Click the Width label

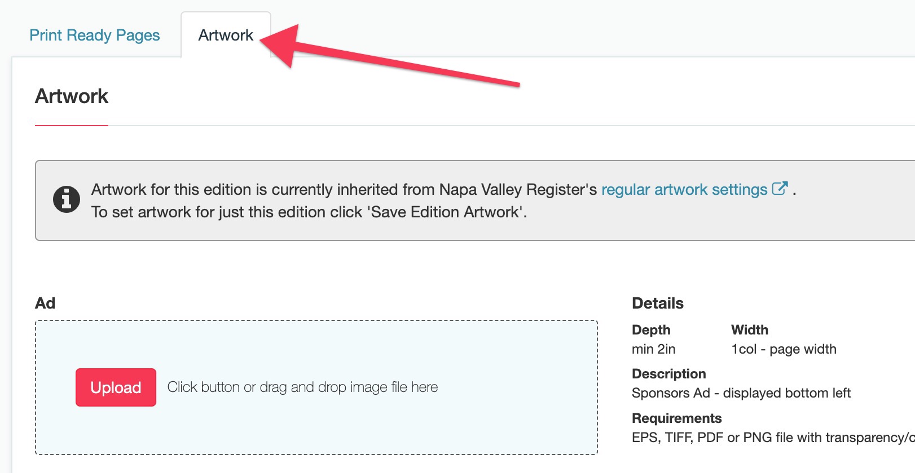(750, 329)
